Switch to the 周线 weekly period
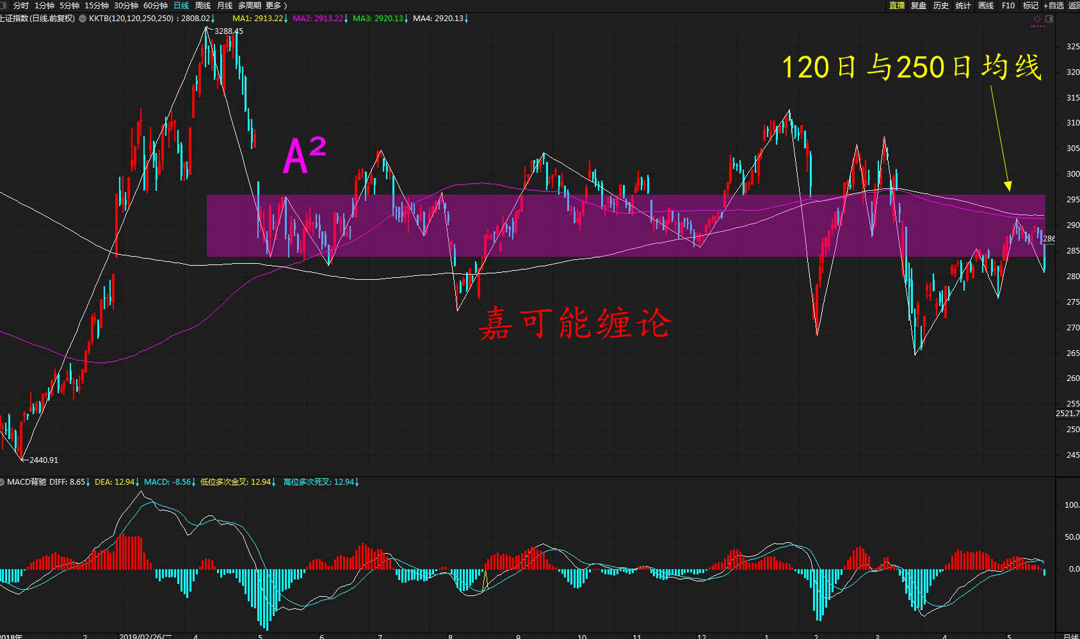Screen dimensions: 1080x639 coord(203,5)
